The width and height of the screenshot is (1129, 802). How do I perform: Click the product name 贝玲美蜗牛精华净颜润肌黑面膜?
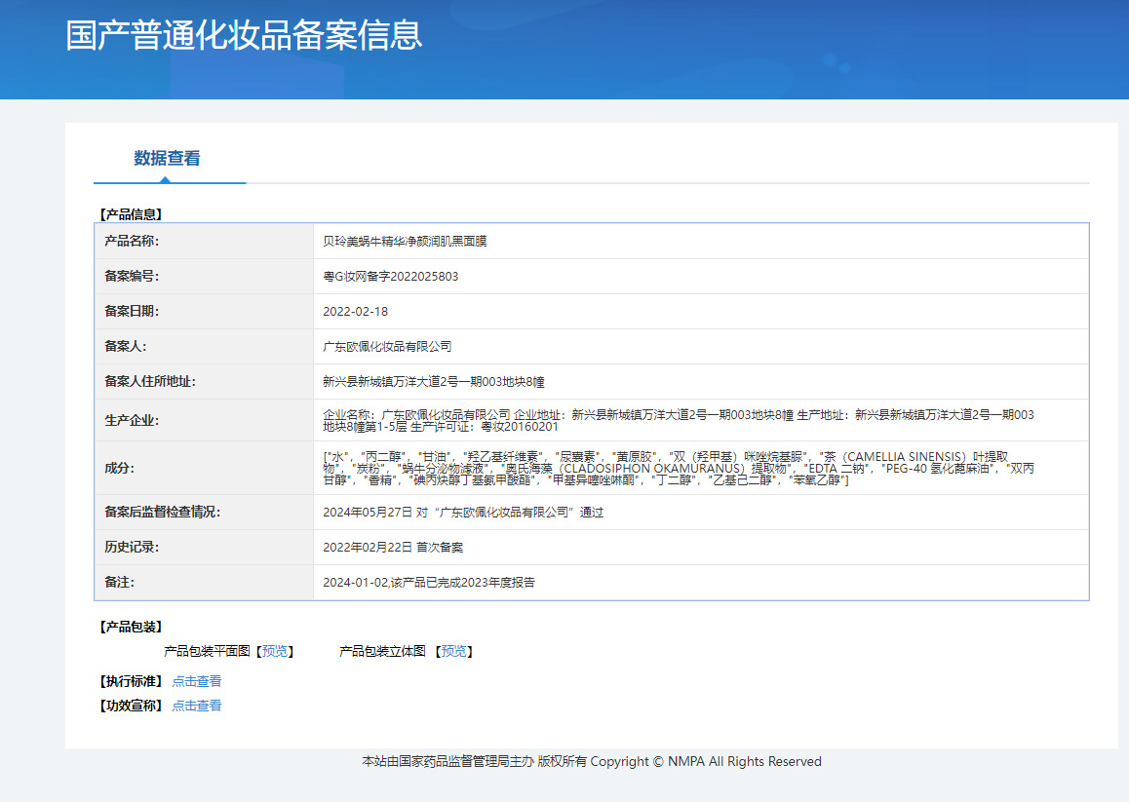coord(405,241)
